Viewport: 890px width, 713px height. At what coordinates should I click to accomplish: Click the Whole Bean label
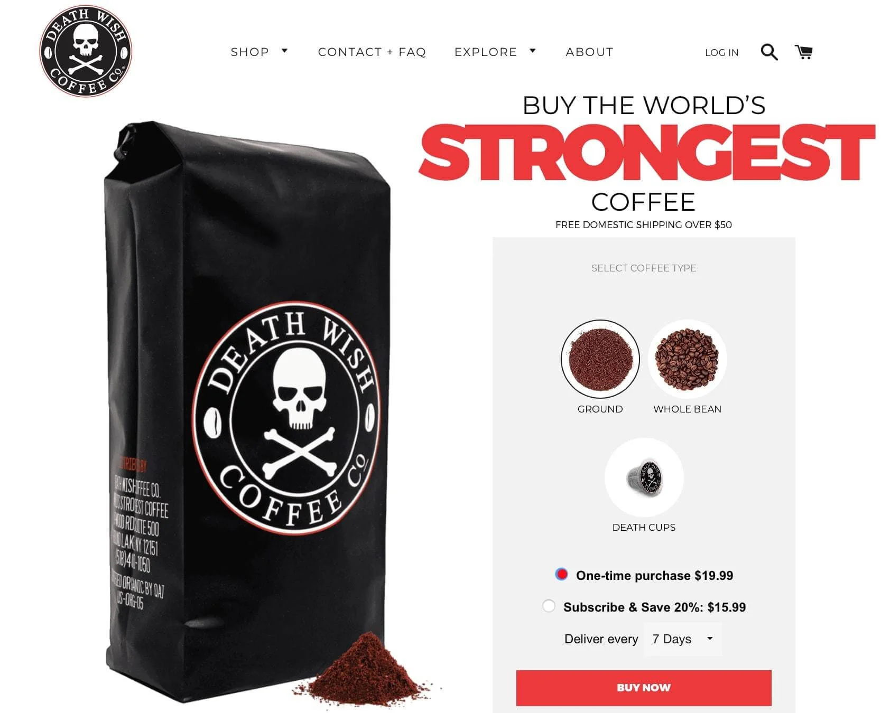[687, 409]
